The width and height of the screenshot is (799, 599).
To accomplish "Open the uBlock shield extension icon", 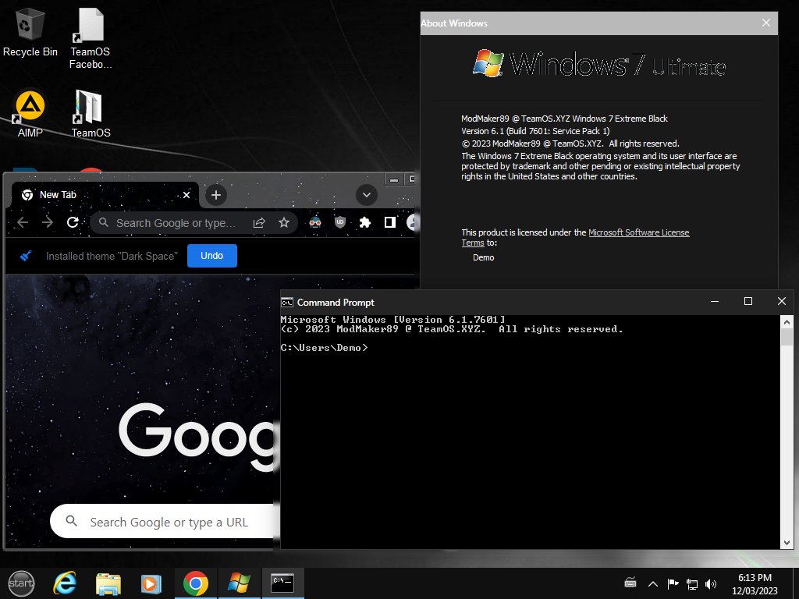I will pos(340,222).
